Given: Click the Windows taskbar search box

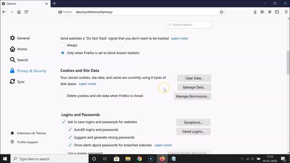Looking at the screenshot, I should click(49, 159).
